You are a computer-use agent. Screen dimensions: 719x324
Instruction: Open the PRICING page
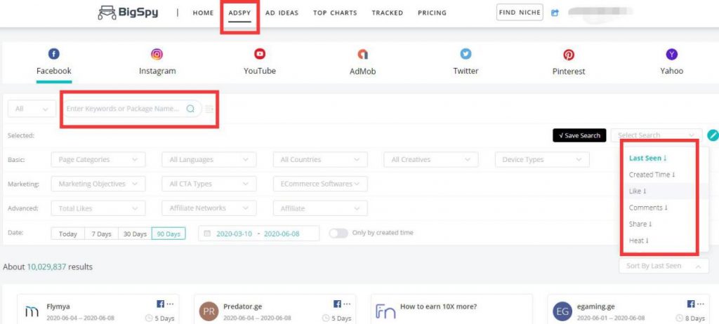click(x=432, y=13)
